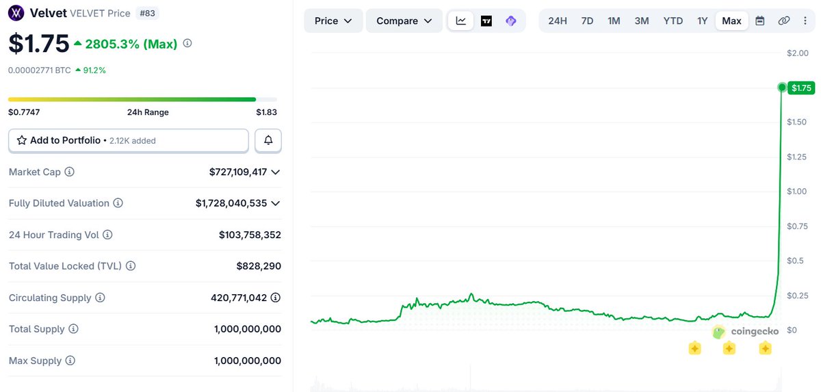Image resolution: width=821 pixels, height=392 pixels.
Task: Click the $727,109,417 market cap value
Action: (238, 172)
